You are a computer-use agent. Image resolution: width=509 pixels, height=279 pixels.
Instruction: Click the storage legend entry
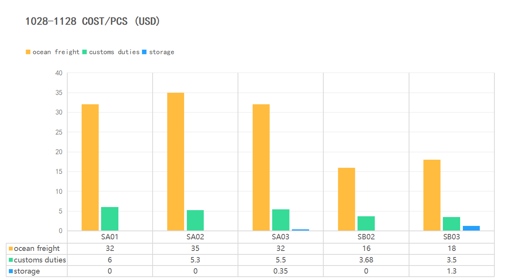(158, 52)
